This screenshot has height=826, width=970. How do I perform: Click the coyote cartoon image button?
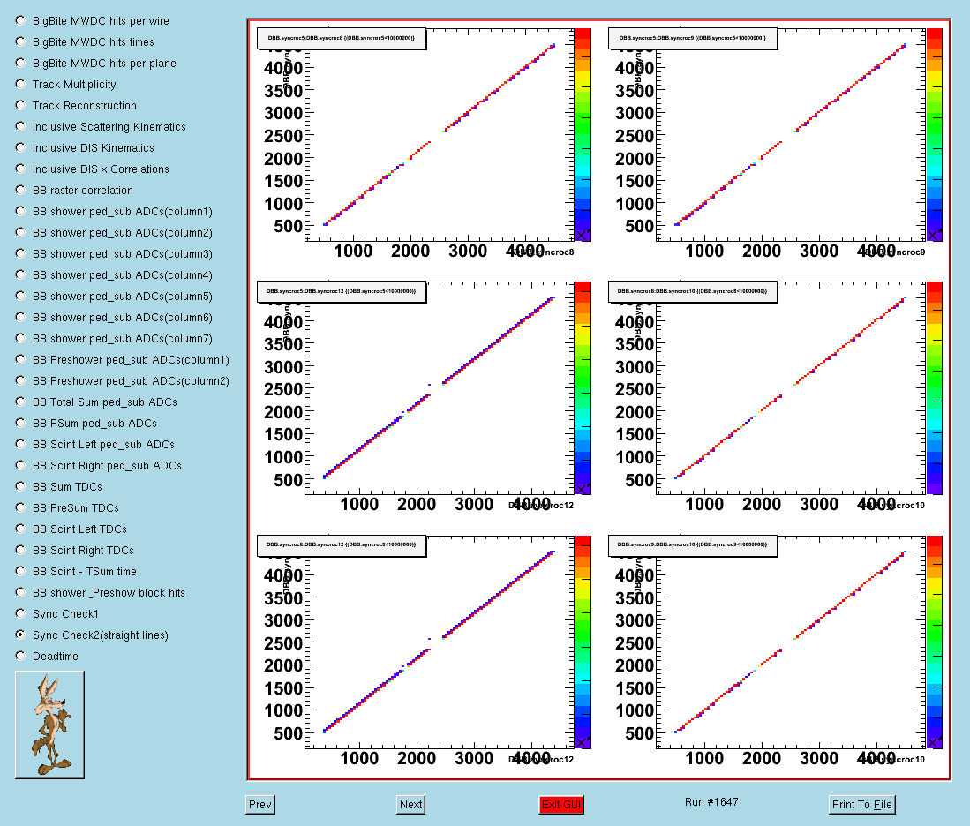49,725
